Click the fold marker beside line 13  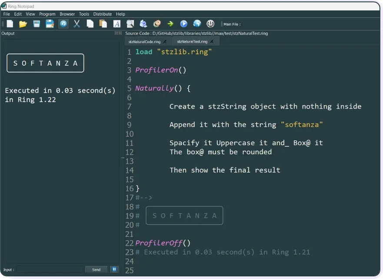click(x=123, y=158)
